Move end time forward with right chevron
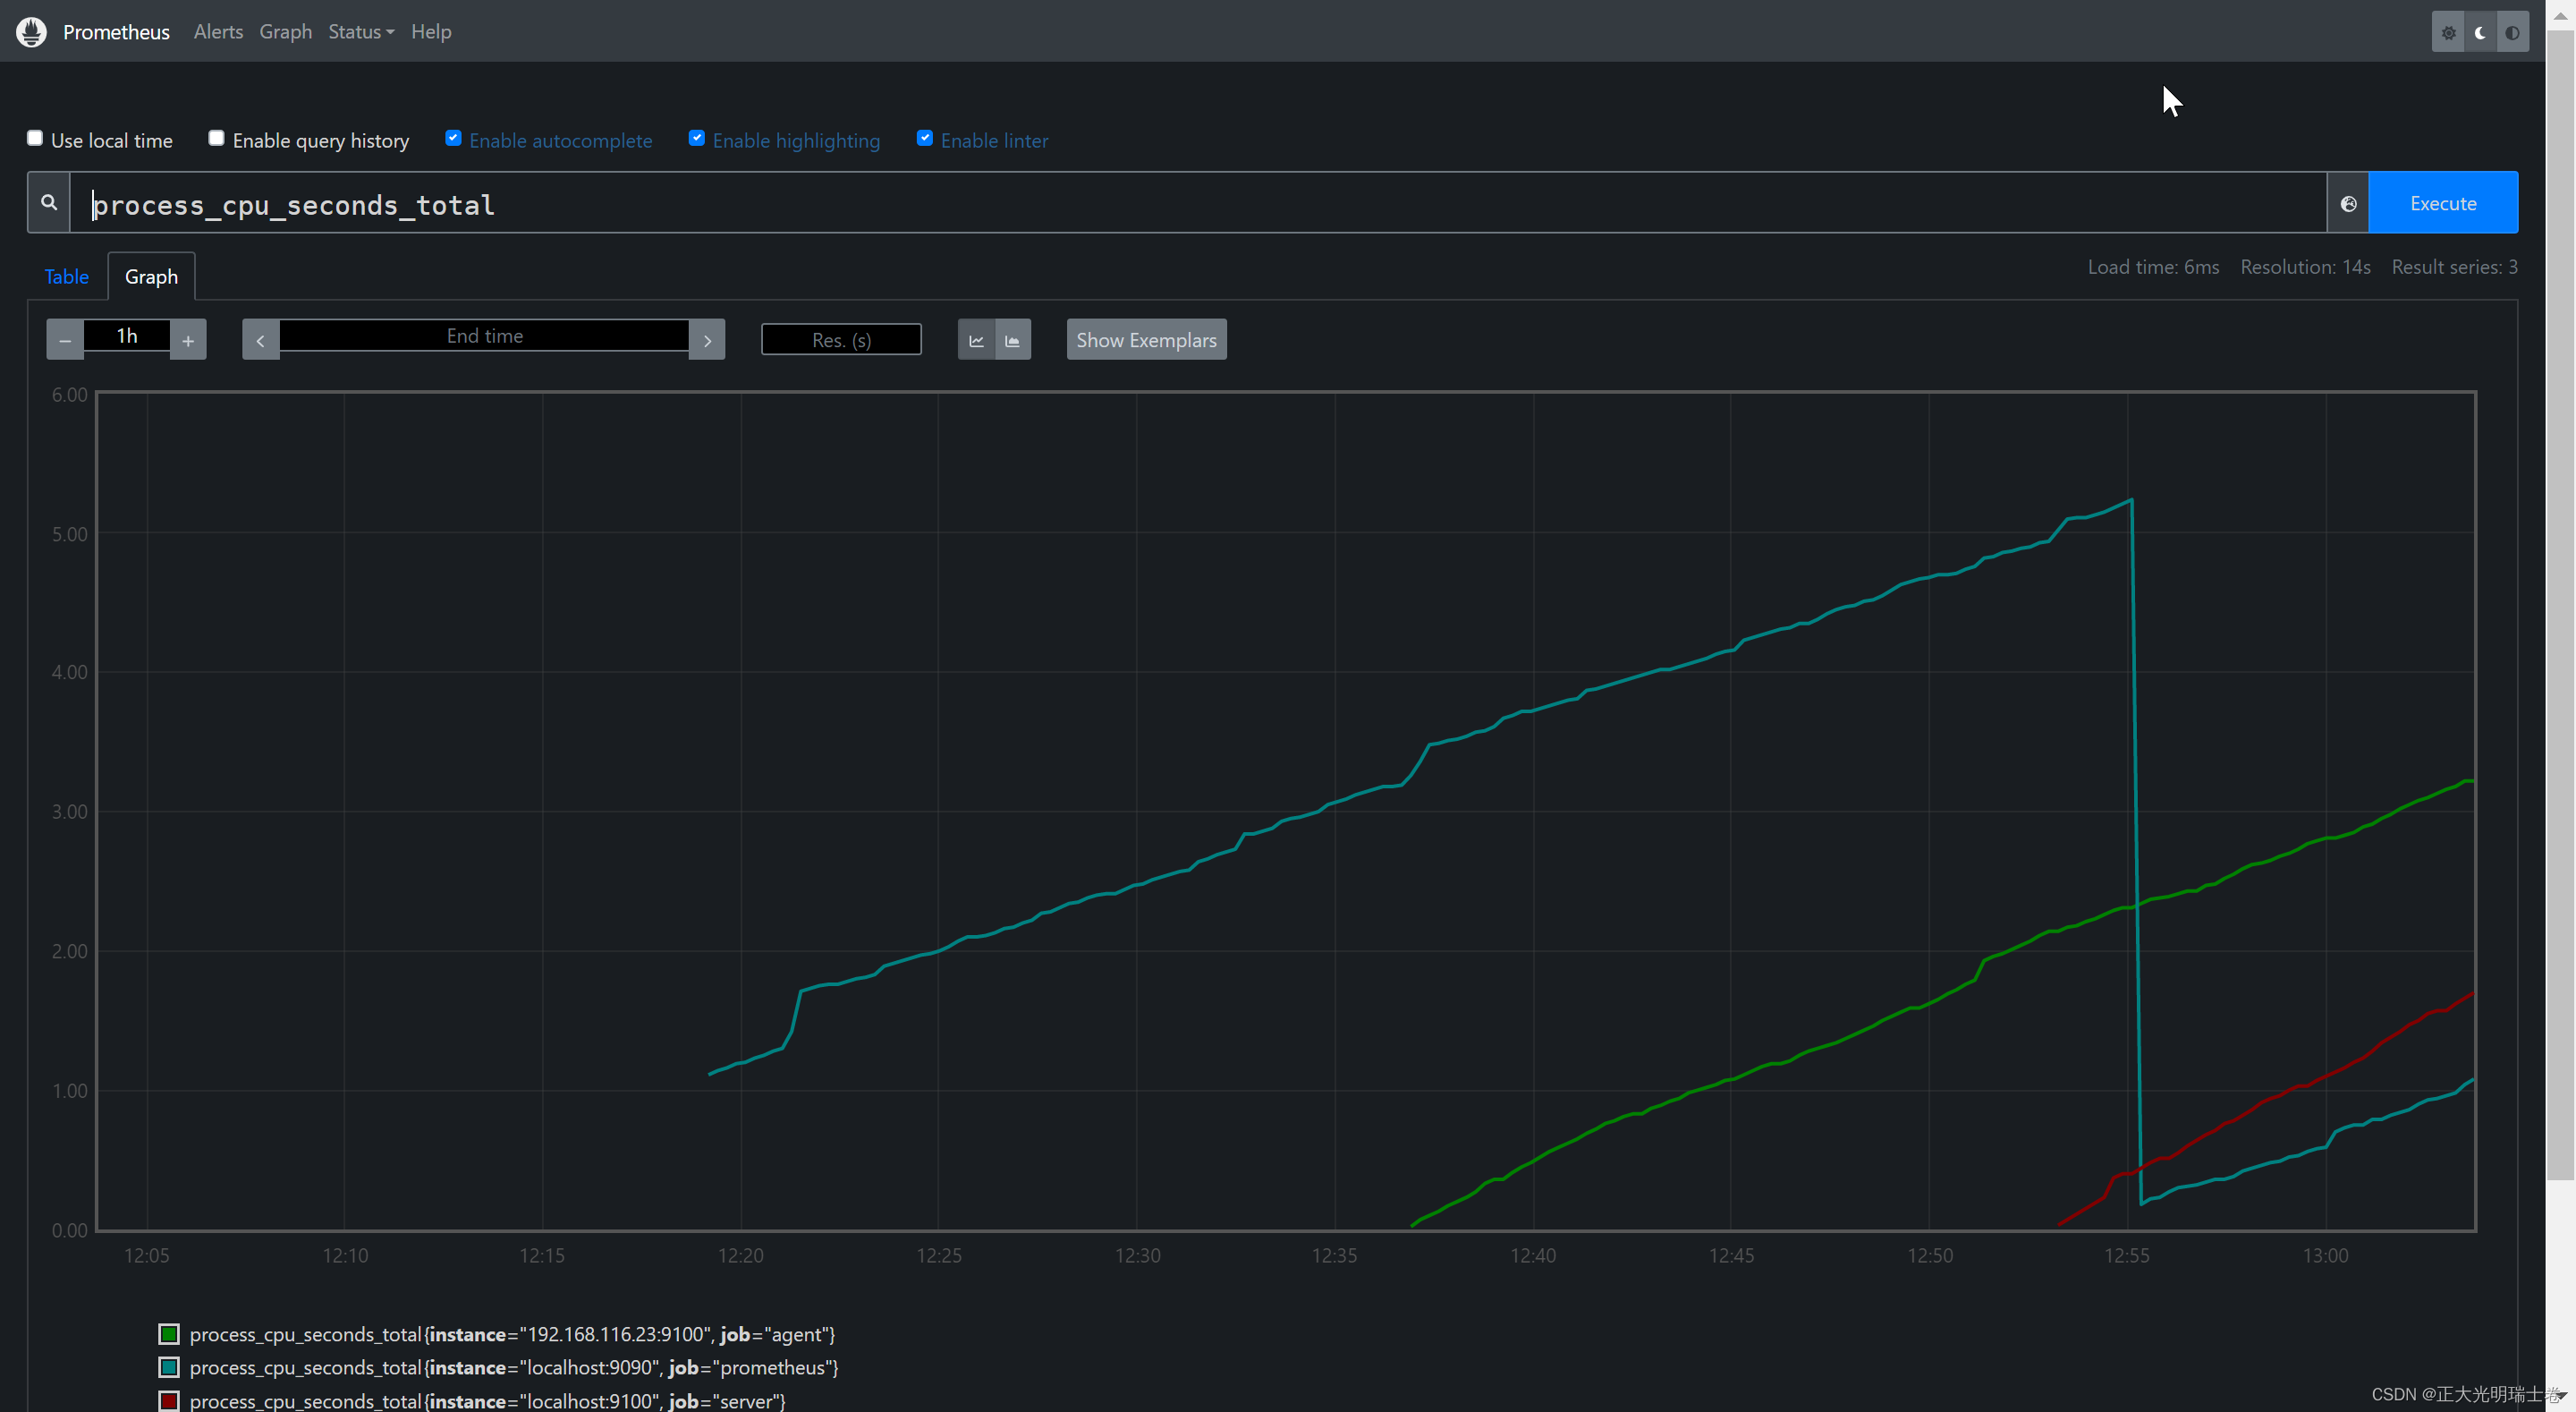 (x=707, y=340)
